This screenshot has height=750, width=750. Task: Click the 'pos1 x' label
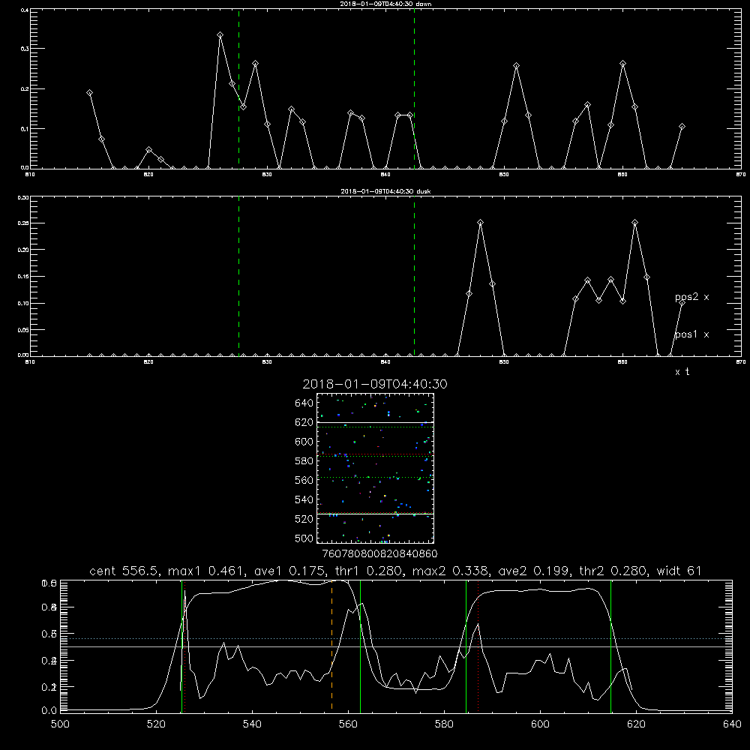click(692, 334)
